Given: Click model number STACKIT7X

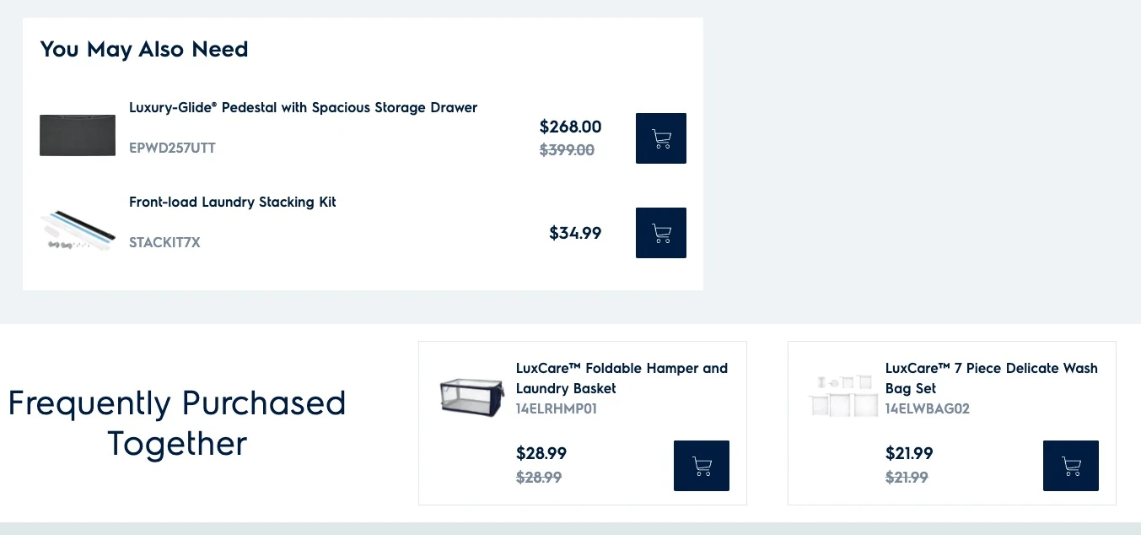Looking at the screenshot, I should point(164,243).
